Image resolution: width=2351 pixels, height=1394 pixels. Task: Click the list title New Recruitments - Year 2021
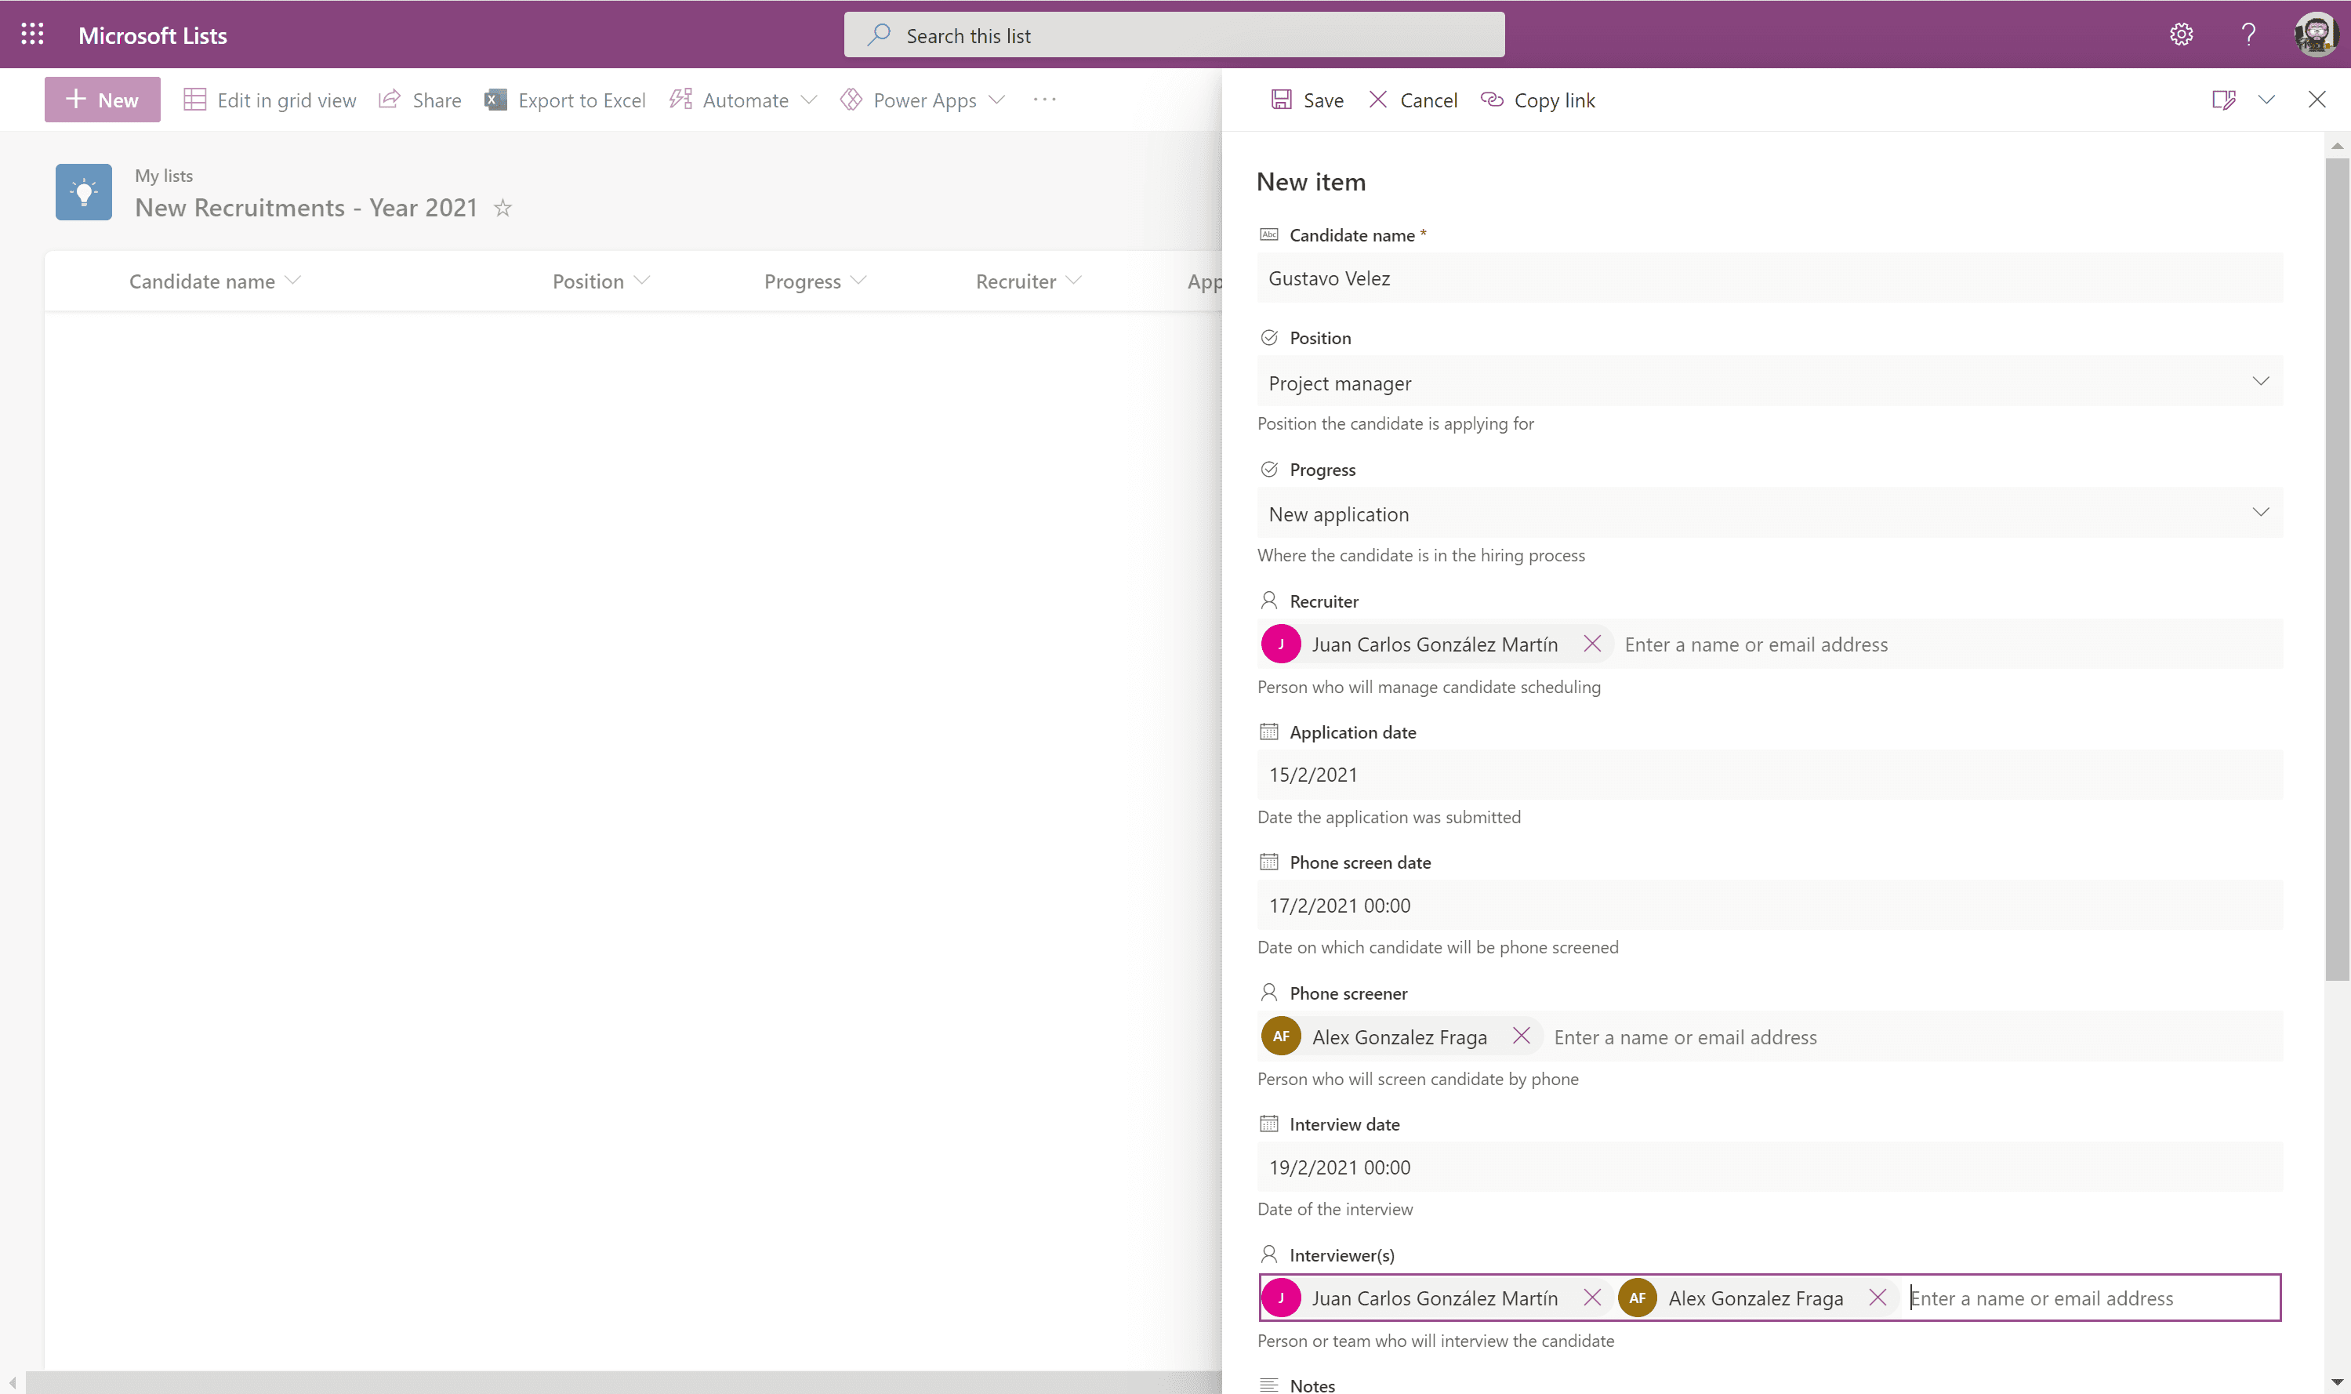pos(307,208)
